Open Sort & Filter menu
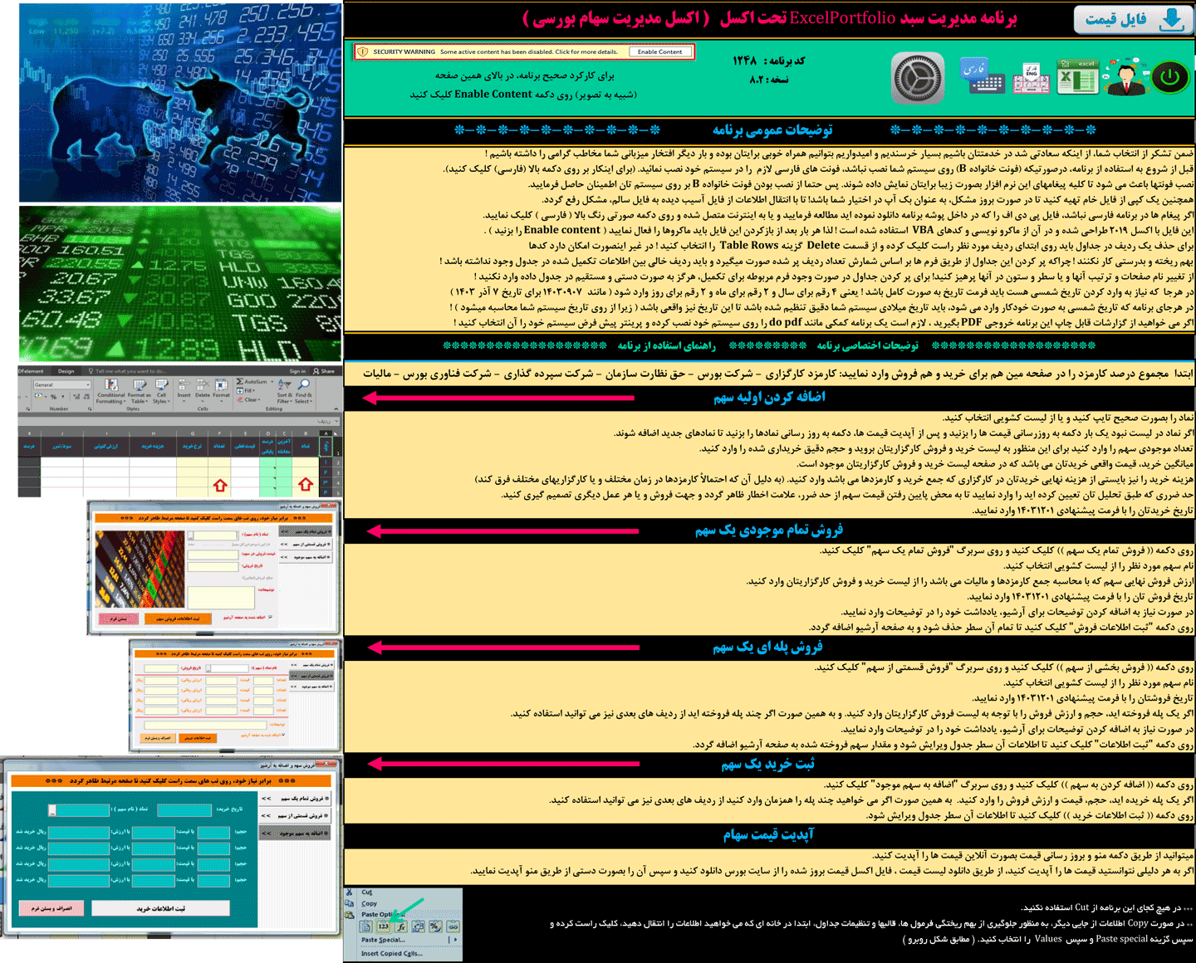The image size is (1196, 963). coord(285,391)
